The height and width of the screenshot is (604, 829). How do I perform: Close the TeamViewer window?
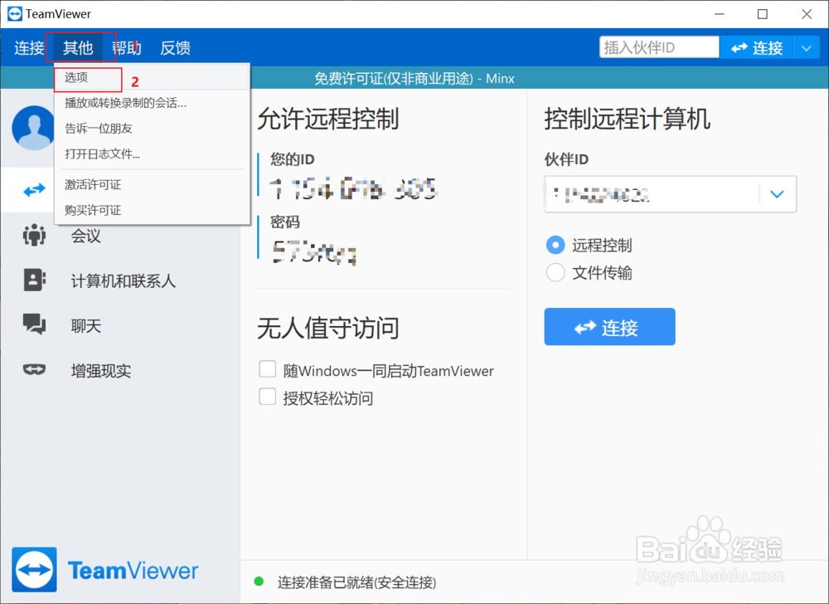(x=807, y=14)
